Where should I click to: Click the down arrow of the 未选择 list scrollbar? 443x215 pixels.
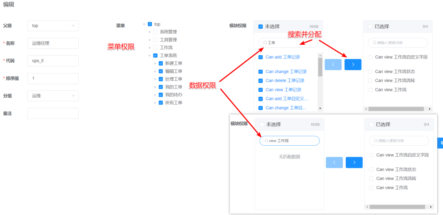320,108
